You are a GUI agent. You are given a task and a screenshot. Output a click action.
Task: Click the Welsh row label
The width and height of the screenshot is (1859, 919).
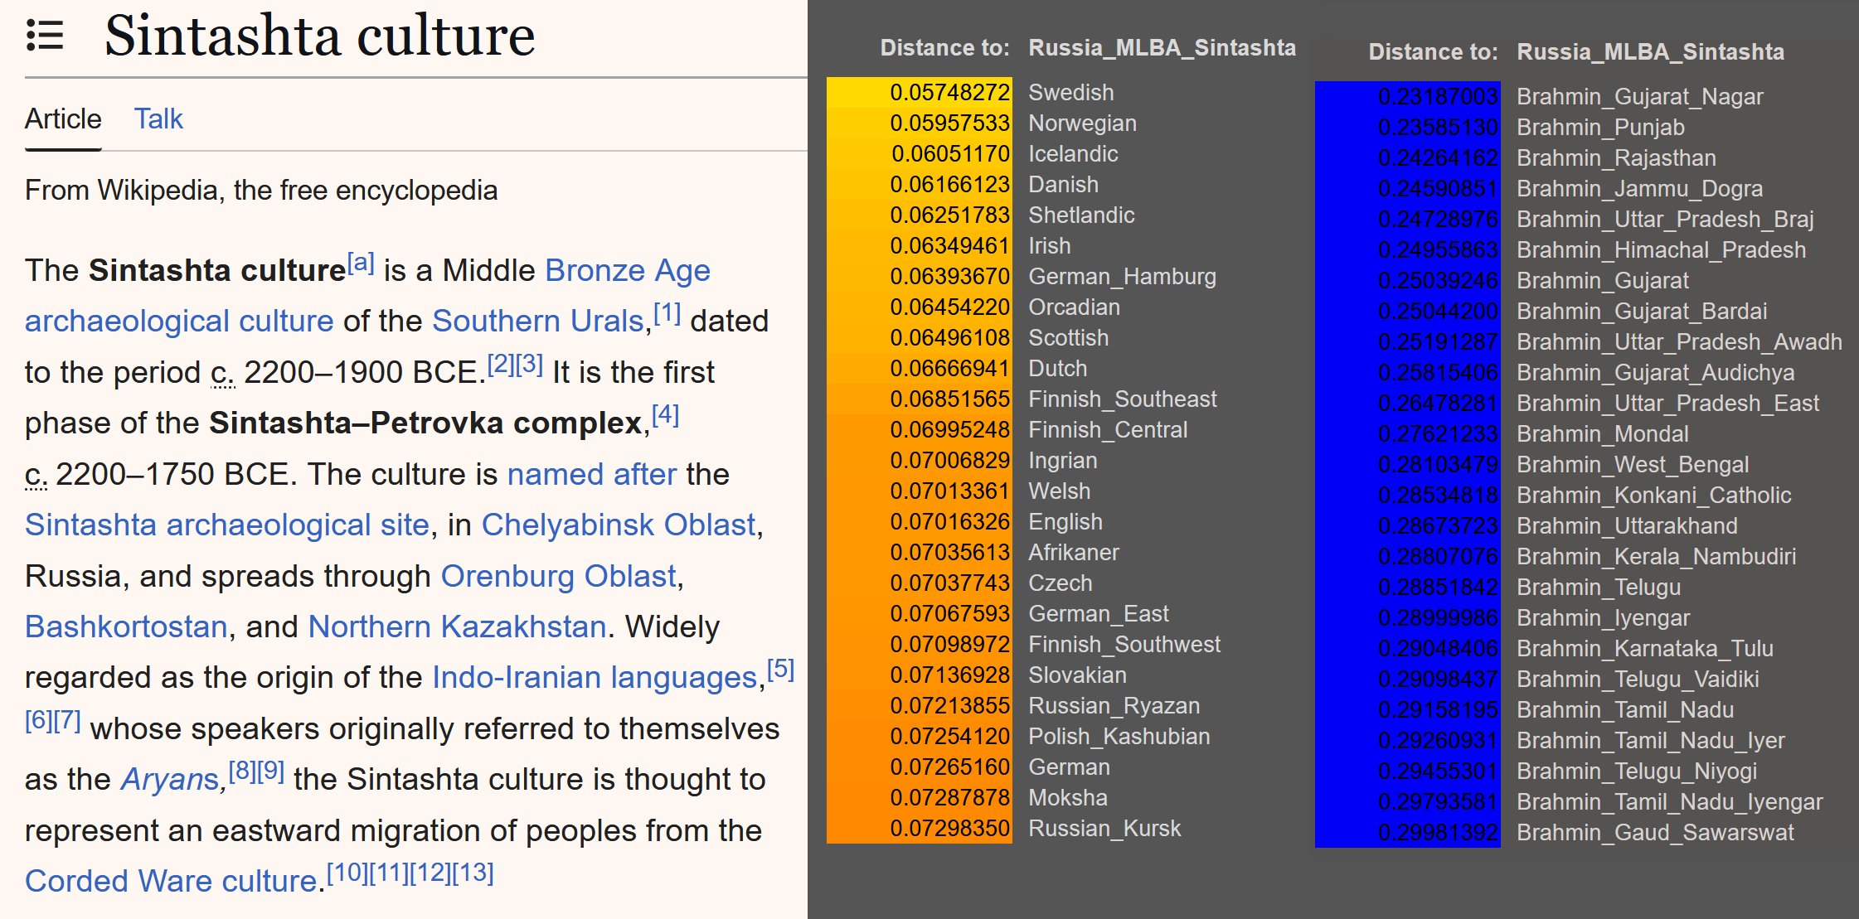[x=1060, y=491]
